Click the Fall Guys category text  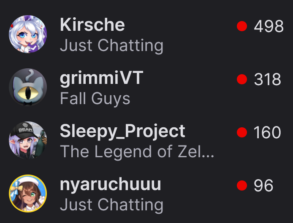pyautogui.click(x=95, y=99)
